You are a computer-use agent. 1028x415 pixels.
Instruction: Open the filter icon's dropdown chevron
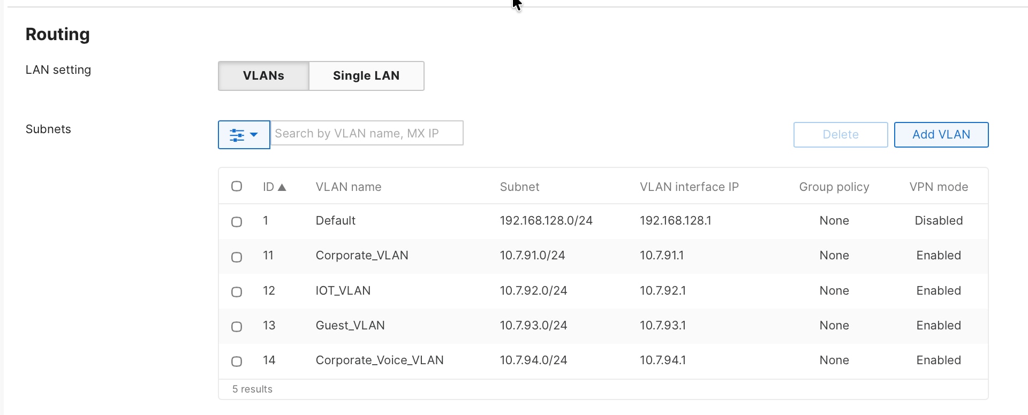[254, 135]
